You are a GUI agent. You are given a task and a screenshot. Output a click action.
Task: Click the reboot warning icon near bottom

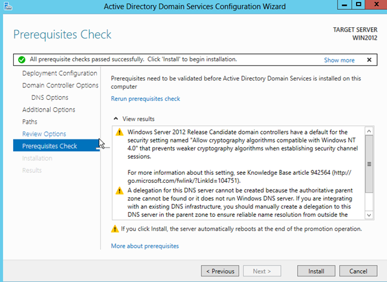click(114, 229)
